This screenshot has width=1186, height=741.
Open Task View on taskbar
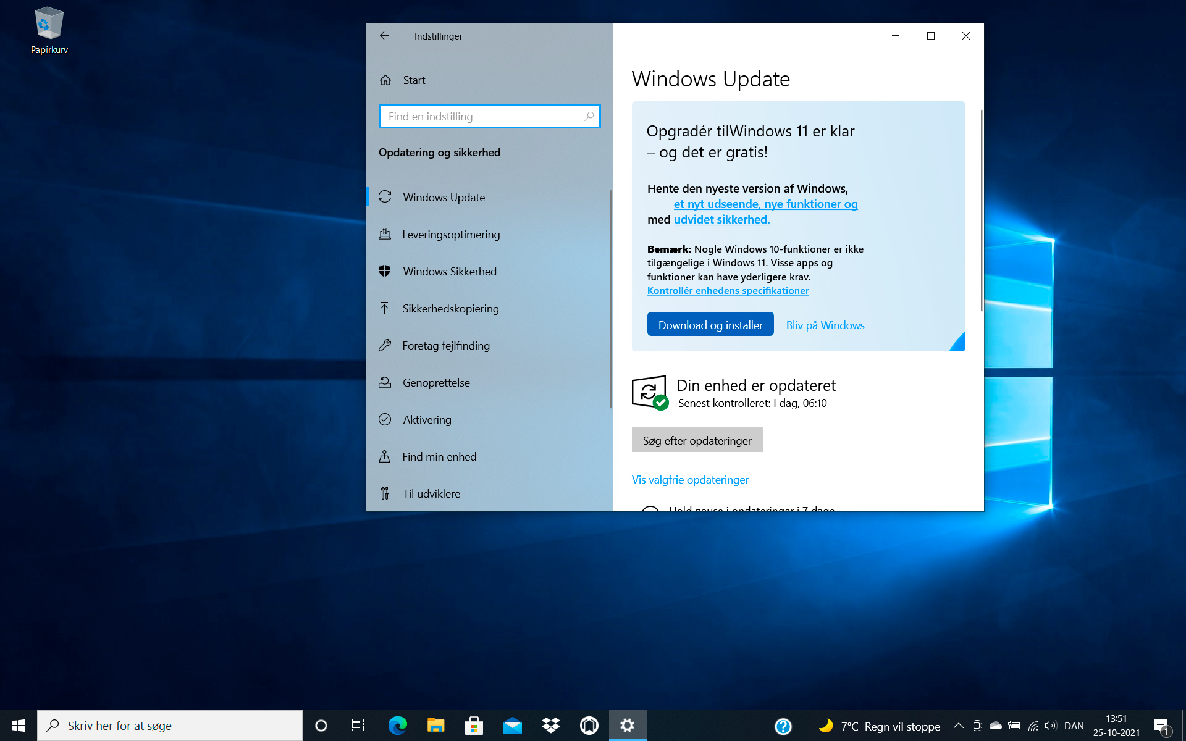click(358, 726)
